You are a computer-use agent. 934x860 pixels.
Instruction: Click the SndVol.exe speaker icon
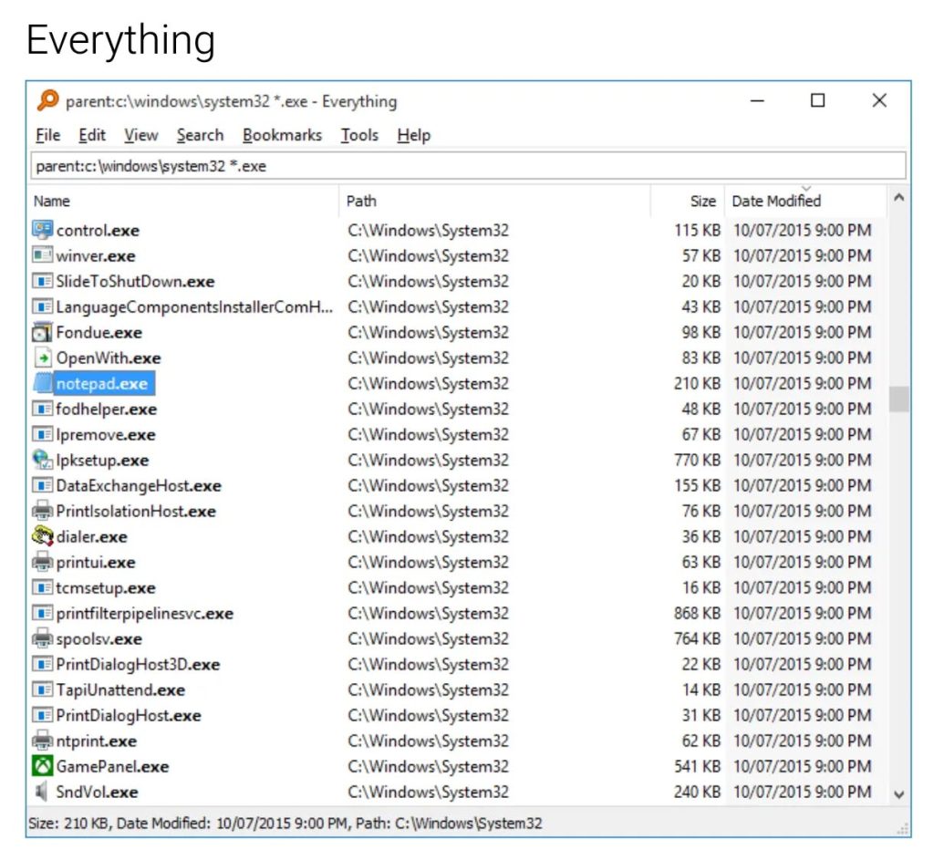(40, 792)
